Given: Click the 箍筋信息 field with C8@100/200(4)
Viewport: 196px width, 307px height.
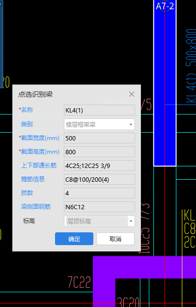Looking at the screenshot, I should (99, 179).
